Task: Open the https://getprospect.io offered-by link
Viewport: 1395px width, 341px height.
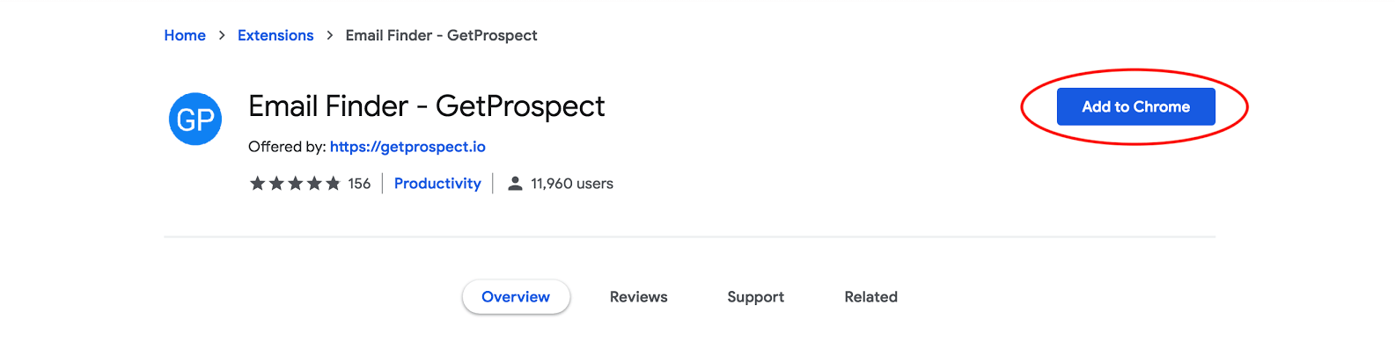Action: click(x=407, y=147)
